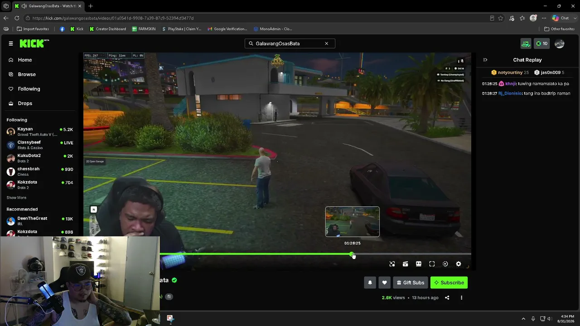Open the followed Kokzdota channel with 704 viewers
The width and height of the screenshot is (580, 326).
point(40,185)
